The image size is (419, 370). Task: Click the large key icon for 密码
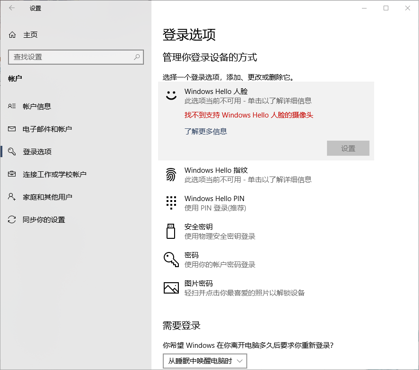click(171, 259)
